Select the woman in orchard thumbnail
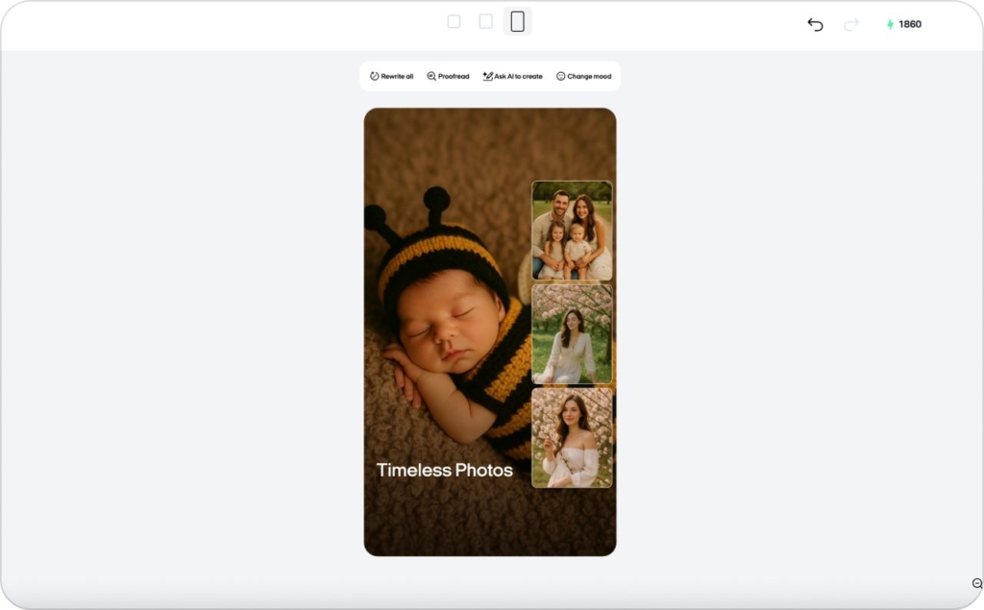This screenshot has height=610, width=984. [572, 334]
